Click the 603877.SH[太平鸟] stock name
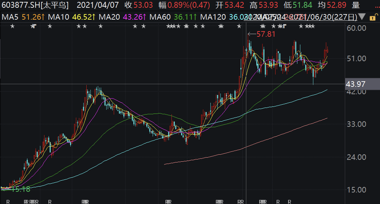The image size is (380, 204). pyautogui.click(x=35, y=5)
